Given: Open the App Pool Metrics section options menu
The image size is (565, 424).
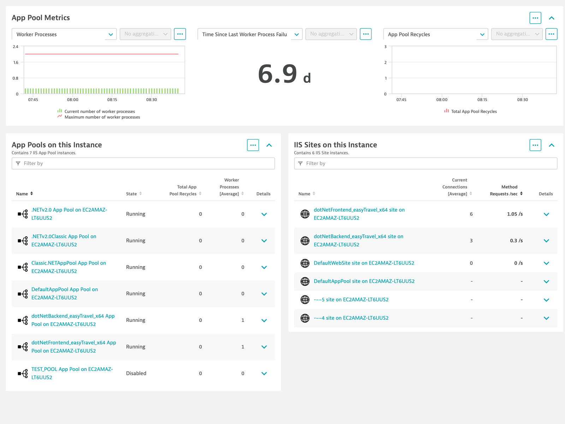Looking at the screenshot, I should tap(535, 18).
